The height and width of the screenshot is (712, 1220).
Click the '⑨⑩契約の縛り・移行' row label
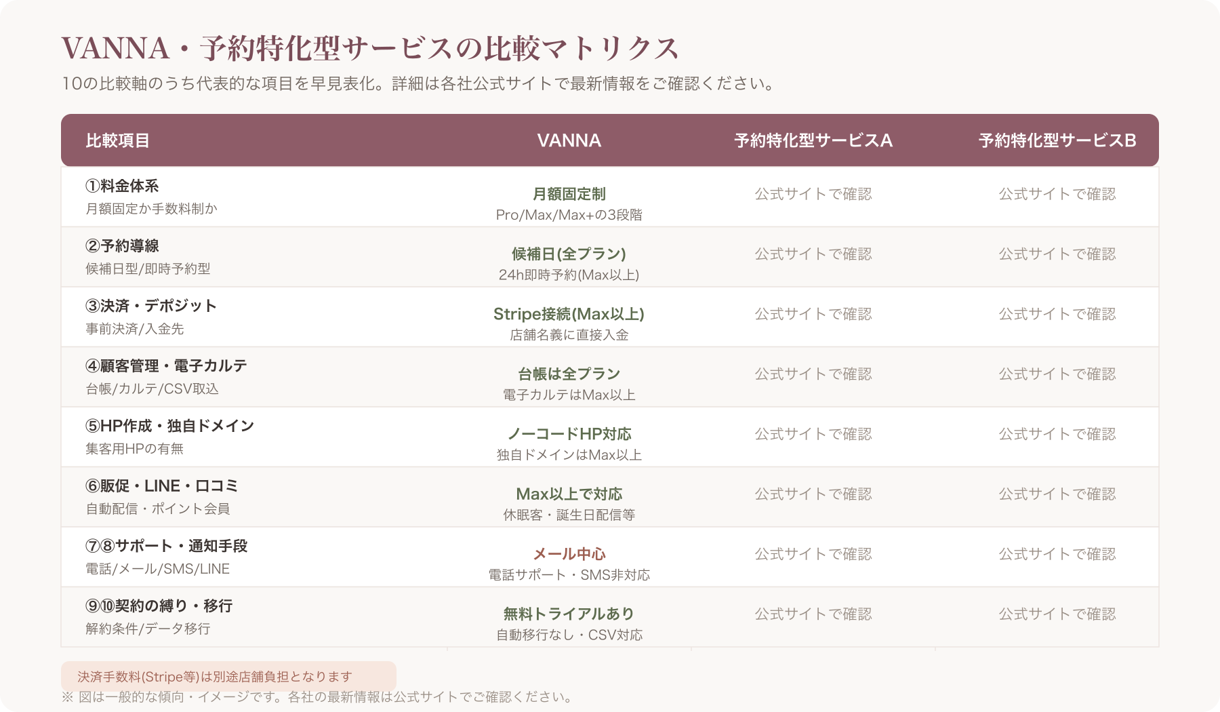click(159, 606)
